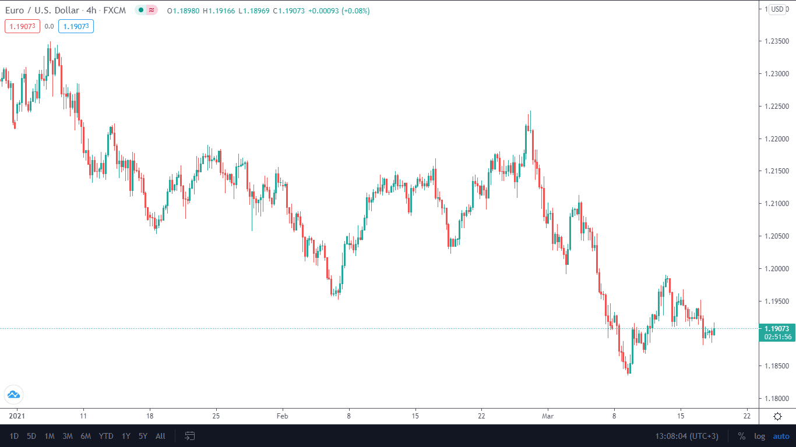Open the USD currency dropdown
Screen dimensions: 796x447
tap(778, 9)
